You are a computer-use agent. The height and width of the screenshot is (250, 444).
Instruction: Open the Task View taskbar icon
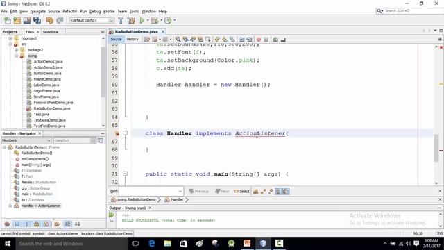tap(135, 243)
